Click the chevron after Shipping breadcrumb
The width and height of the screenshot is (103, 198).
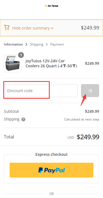[x=47, y=44]
